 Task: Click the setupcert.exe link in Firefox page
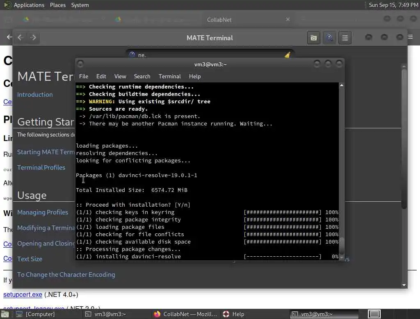click(23, 295)
